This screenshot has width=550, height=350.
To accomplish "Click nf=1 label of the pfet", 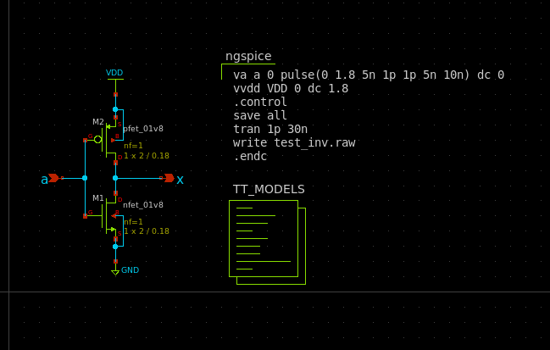I will (133, 146).
